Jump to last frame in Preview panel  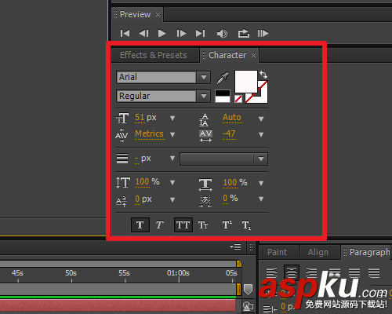pos(201,34)
